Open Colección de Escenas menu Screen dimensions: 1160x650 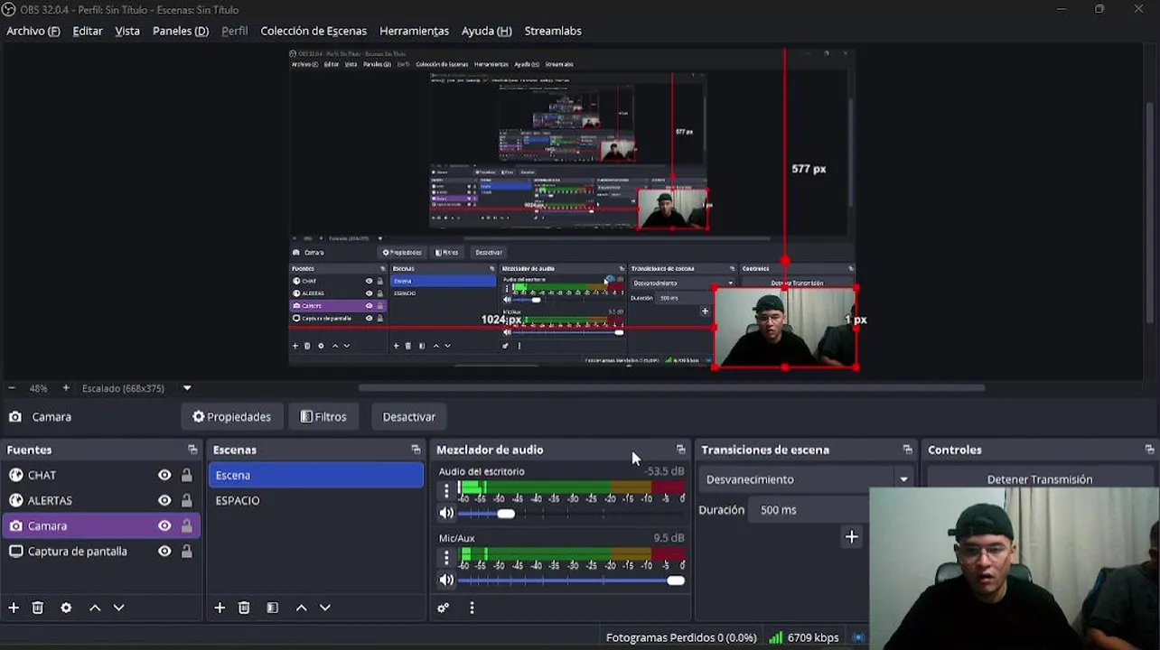click(x=313, y=31)
